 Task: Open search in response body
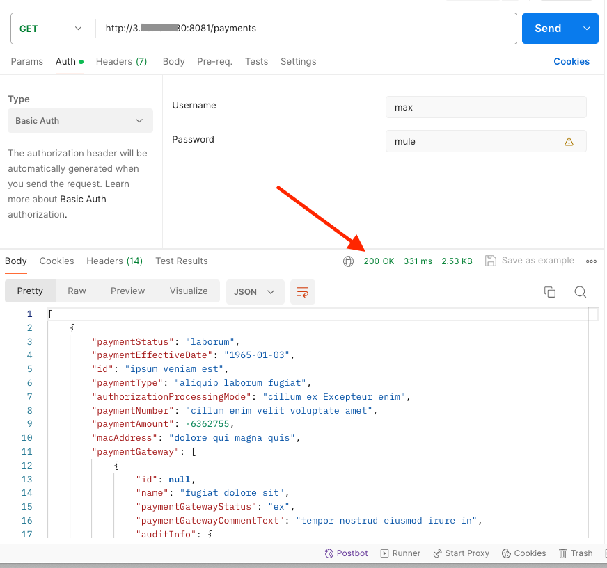coord(580,292)
